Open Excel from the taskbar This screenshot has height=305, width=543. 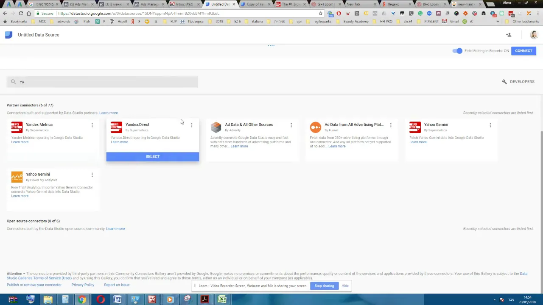pyautogui.click(x=222, y=299)
